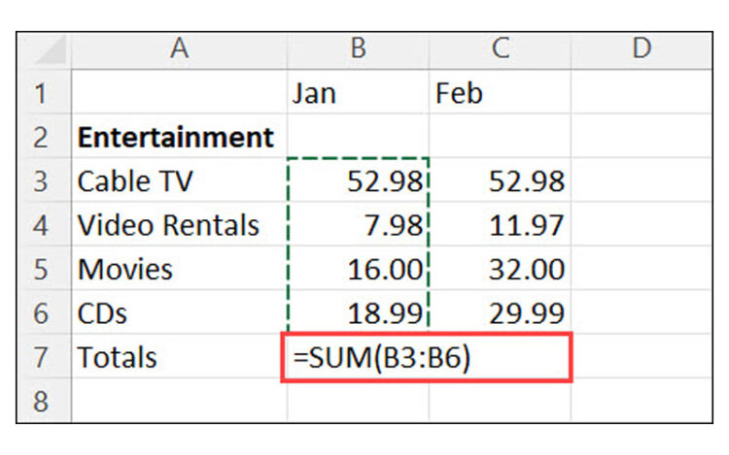
Task: Click the Totals label cell
Action: (x=179, y=357)
